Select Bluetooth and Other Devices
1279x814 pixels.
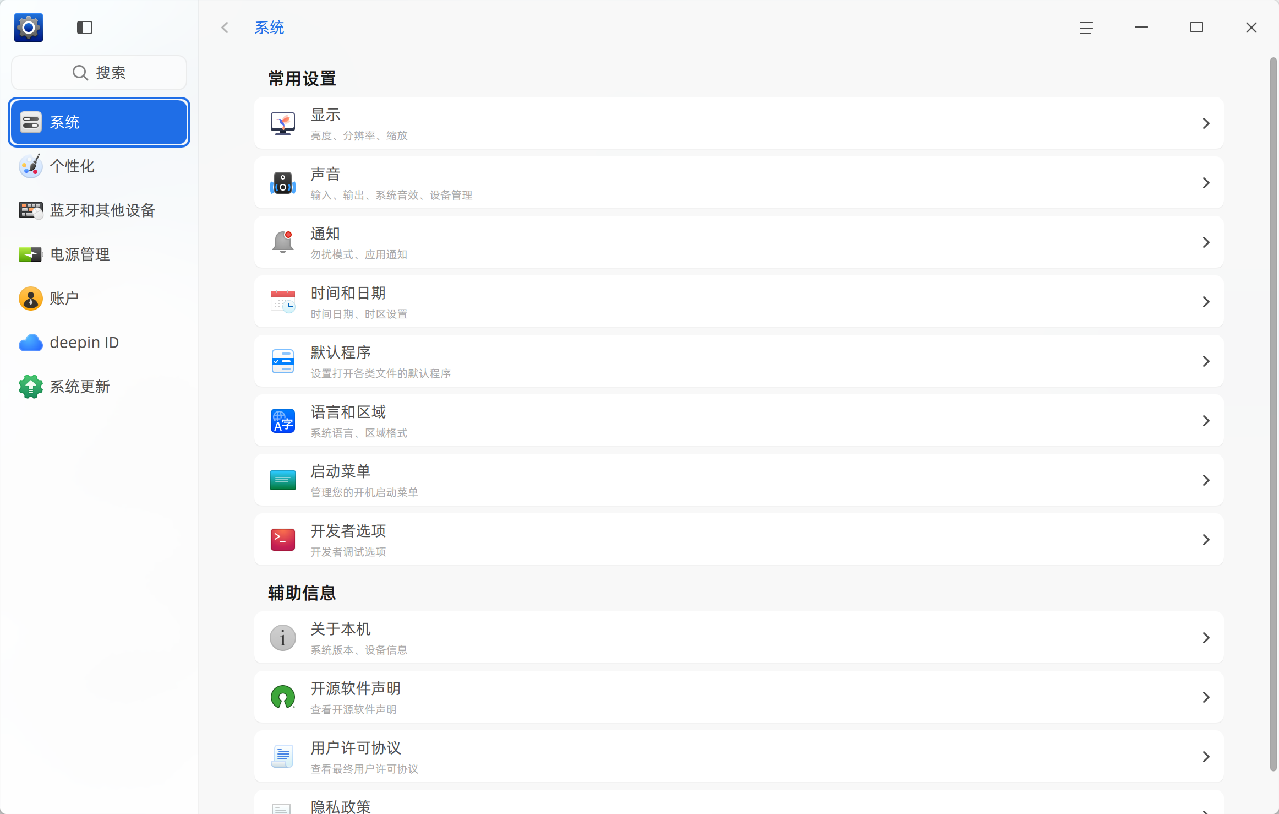[x=102, y=210]
